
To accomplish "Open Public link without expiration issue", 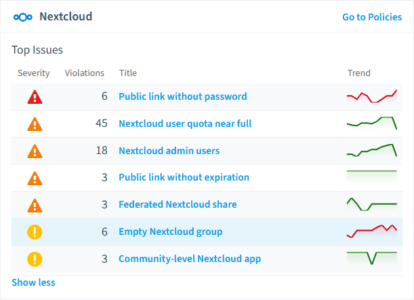I will (x=184, y=177).
